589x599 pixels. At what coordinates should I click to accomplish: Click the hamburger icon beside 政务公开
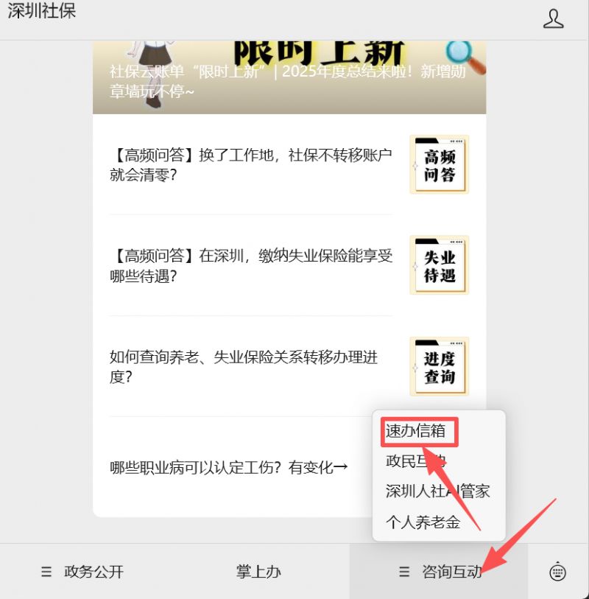(46, 572)
